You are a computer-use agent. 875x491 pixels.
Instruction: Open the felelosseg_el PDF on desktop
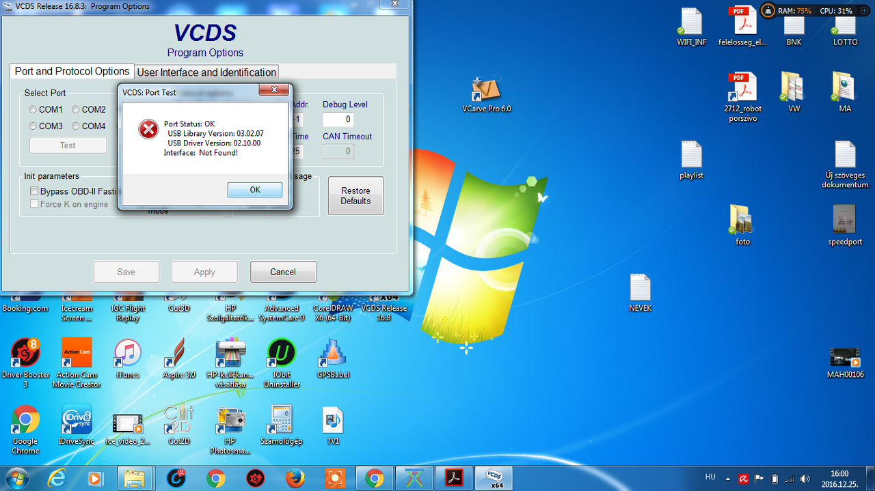[x=742, y=27]
